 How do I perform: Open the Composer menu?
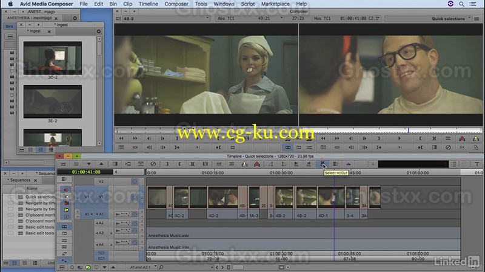[176, 4]
